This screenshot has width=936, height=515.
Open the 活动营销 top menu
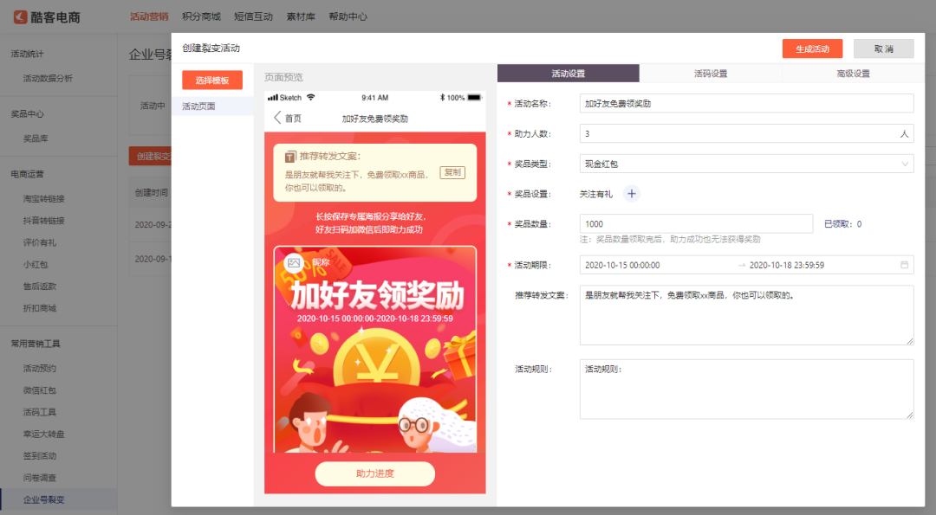point(149,16)
